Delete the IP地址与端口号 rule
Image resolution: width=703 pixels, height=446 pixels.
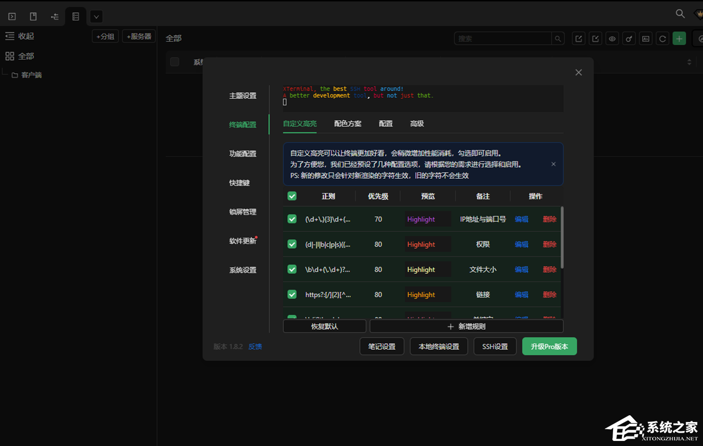pos(549,219)
